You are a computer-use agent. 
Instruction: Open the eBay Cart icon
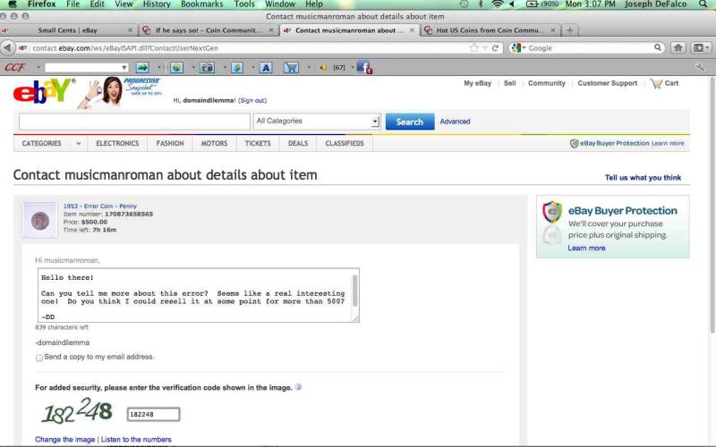pyautogui.click(x=657, y=83)
